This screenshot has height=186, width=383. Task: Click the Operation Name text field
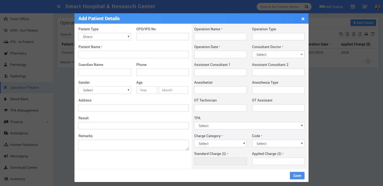coord(220,37)
